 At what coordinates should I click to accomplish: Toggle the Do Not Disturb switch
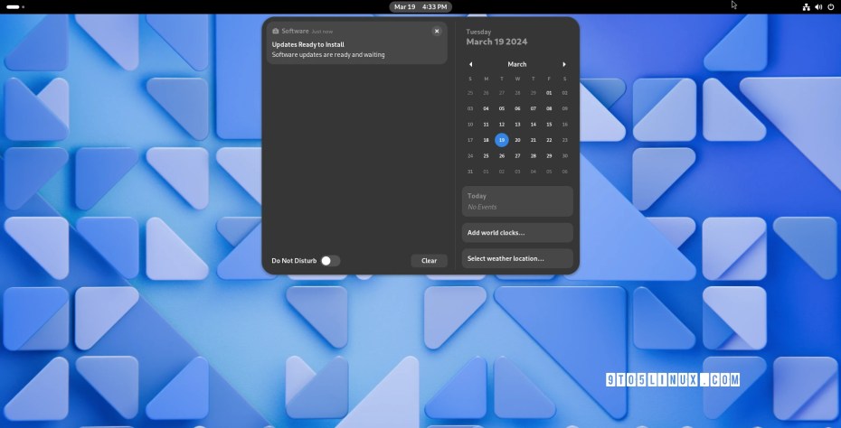coord(330,261)
